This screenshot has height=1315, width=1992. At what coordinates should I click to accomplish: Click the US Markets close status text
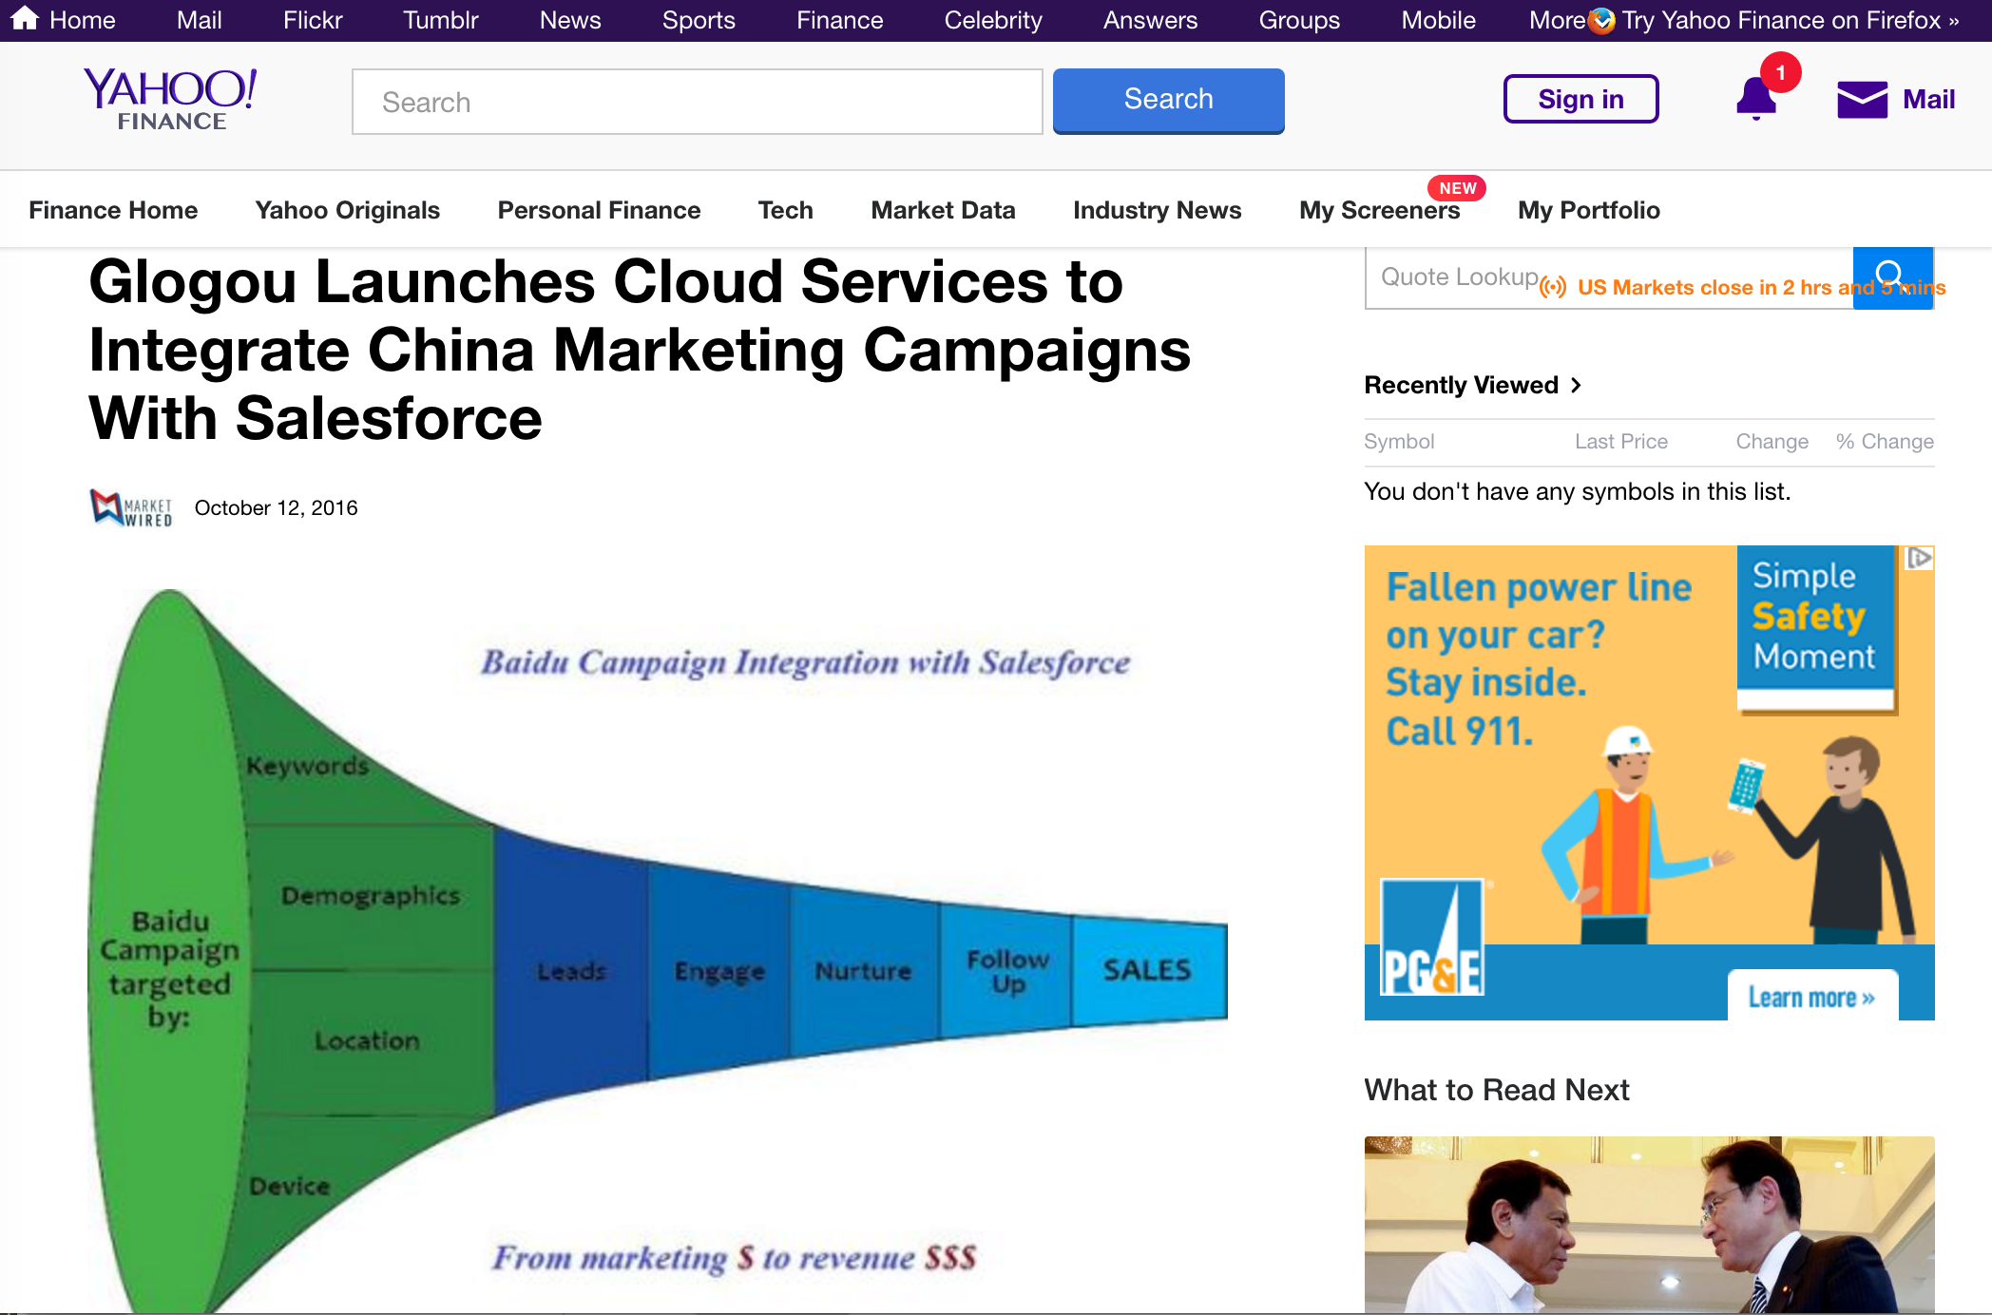(1761, 287)
